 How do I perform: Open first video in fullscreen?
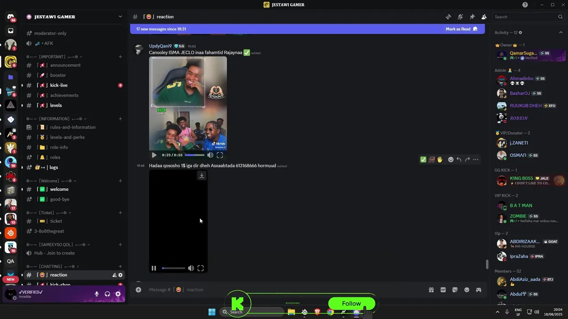(x=220, y=155)
